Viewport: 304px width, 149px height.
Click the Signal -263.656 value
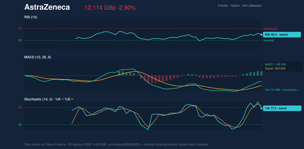[x=275, y=68]
